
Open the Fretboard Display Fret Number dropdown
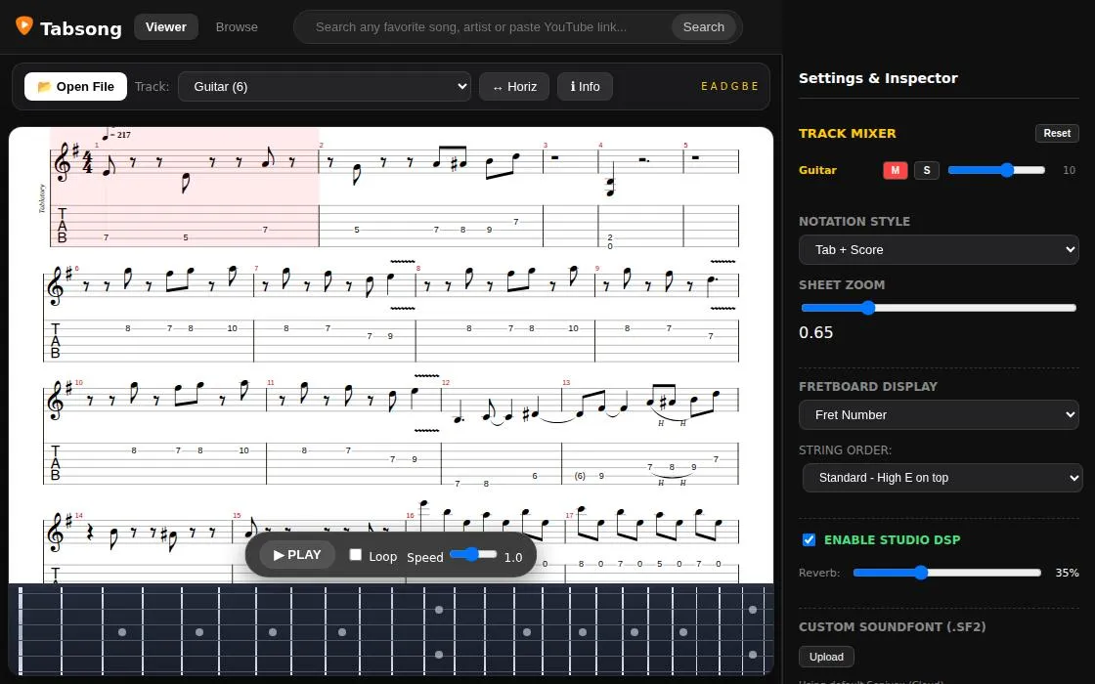point(939,414)
